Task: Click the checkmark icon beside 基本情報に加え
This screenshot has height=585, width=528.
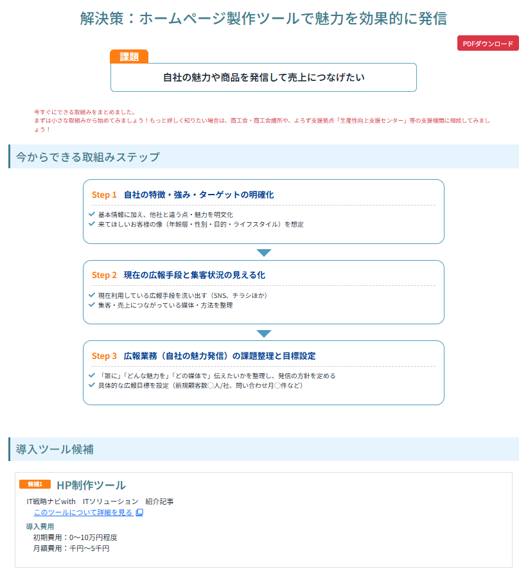Action: point(92,214)
